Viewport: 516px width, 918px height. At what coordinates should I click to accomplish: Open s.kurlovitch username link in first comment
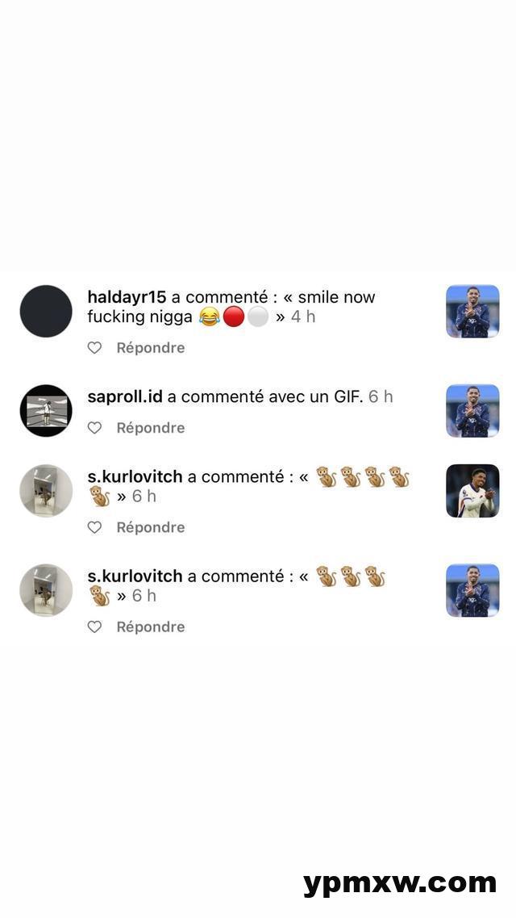point(135,477)
